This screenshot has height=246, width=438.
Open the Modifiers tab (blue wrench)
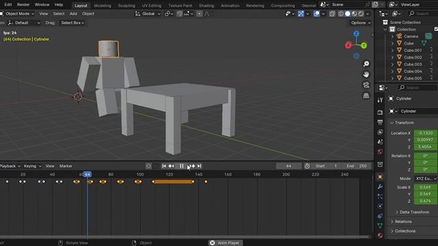click(380, 187)
